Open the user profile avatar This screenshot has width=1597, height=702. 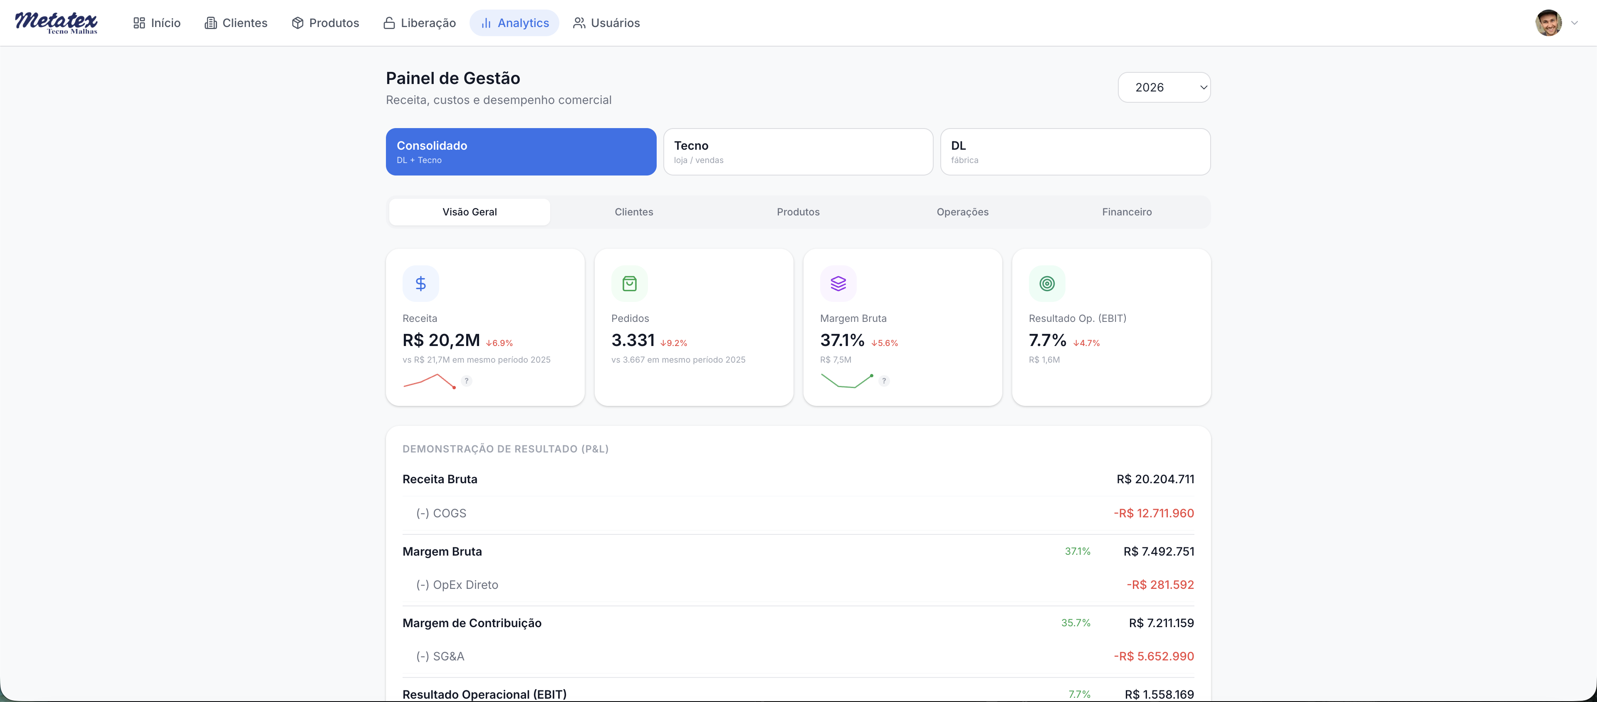pos(1548,23)
